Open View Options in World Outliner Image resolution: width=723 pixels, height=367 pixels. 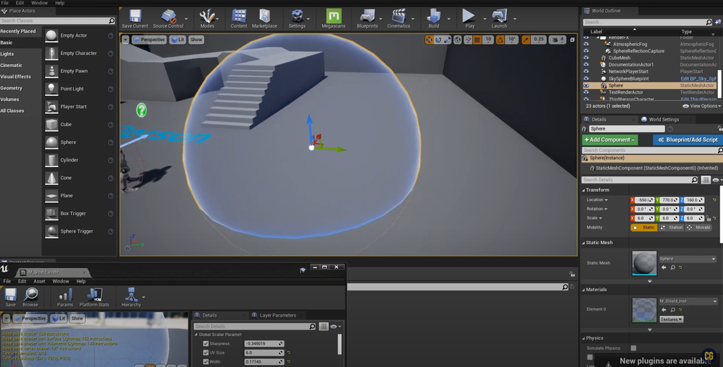(701, 106)
